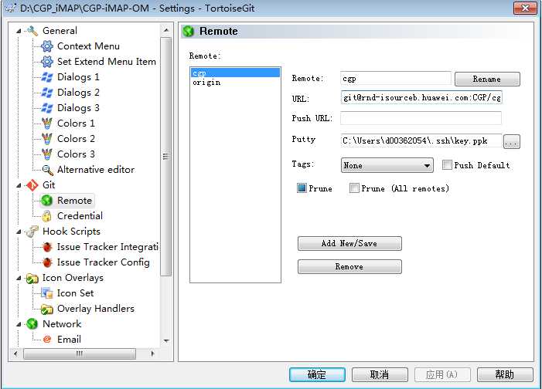Click the Colors 3 palette icon
Image resolution: width=542 pixels, height=389 pixels.
(x=47, y=154)
